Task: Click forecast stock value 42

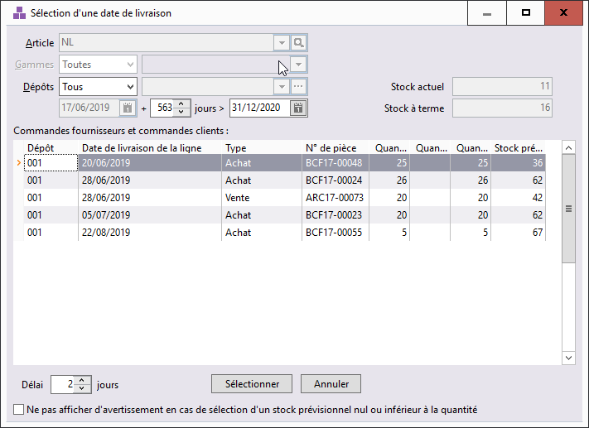Action: click(x=519, y=198)
